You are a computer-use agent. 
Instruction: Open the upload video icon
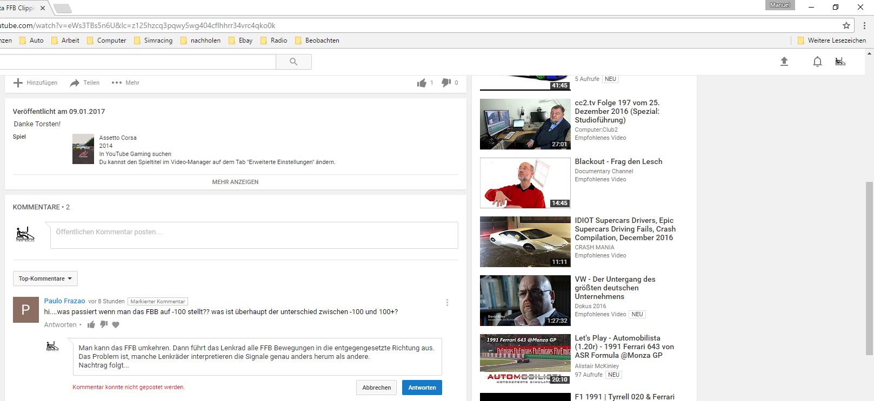pyautogui.click(x=784, y=62)
